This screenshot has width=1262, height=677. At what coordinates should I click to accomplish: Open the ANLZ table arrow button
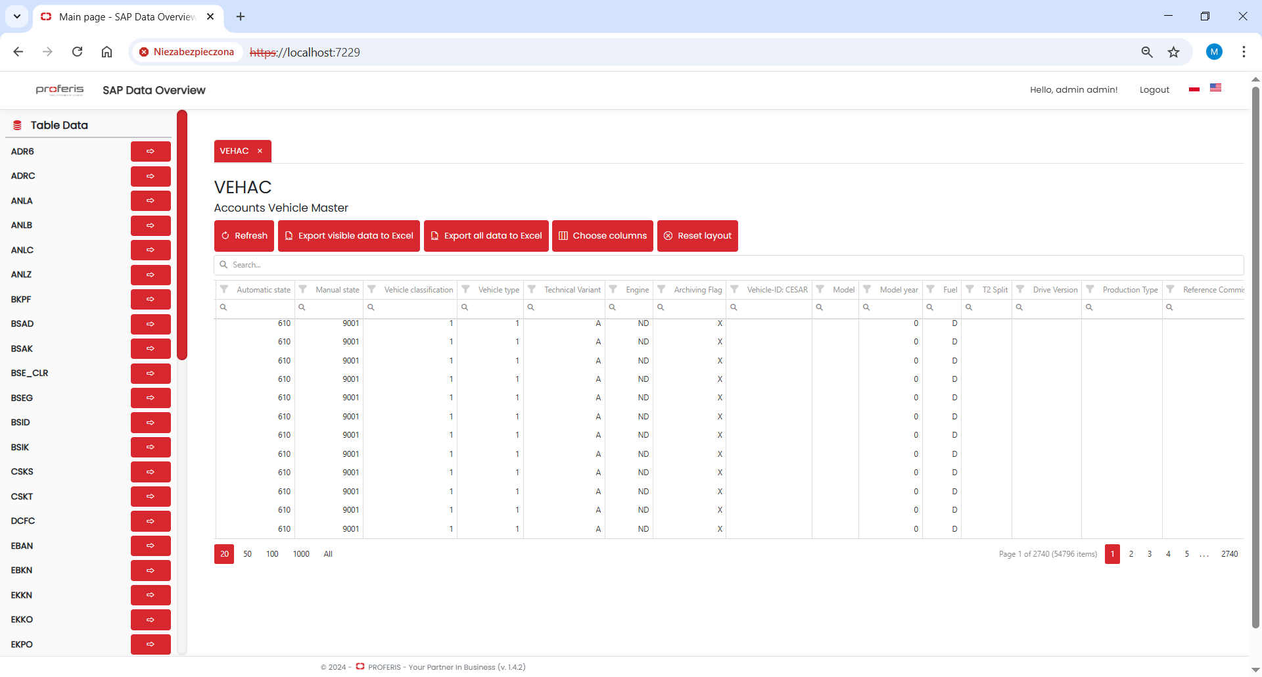151,275
